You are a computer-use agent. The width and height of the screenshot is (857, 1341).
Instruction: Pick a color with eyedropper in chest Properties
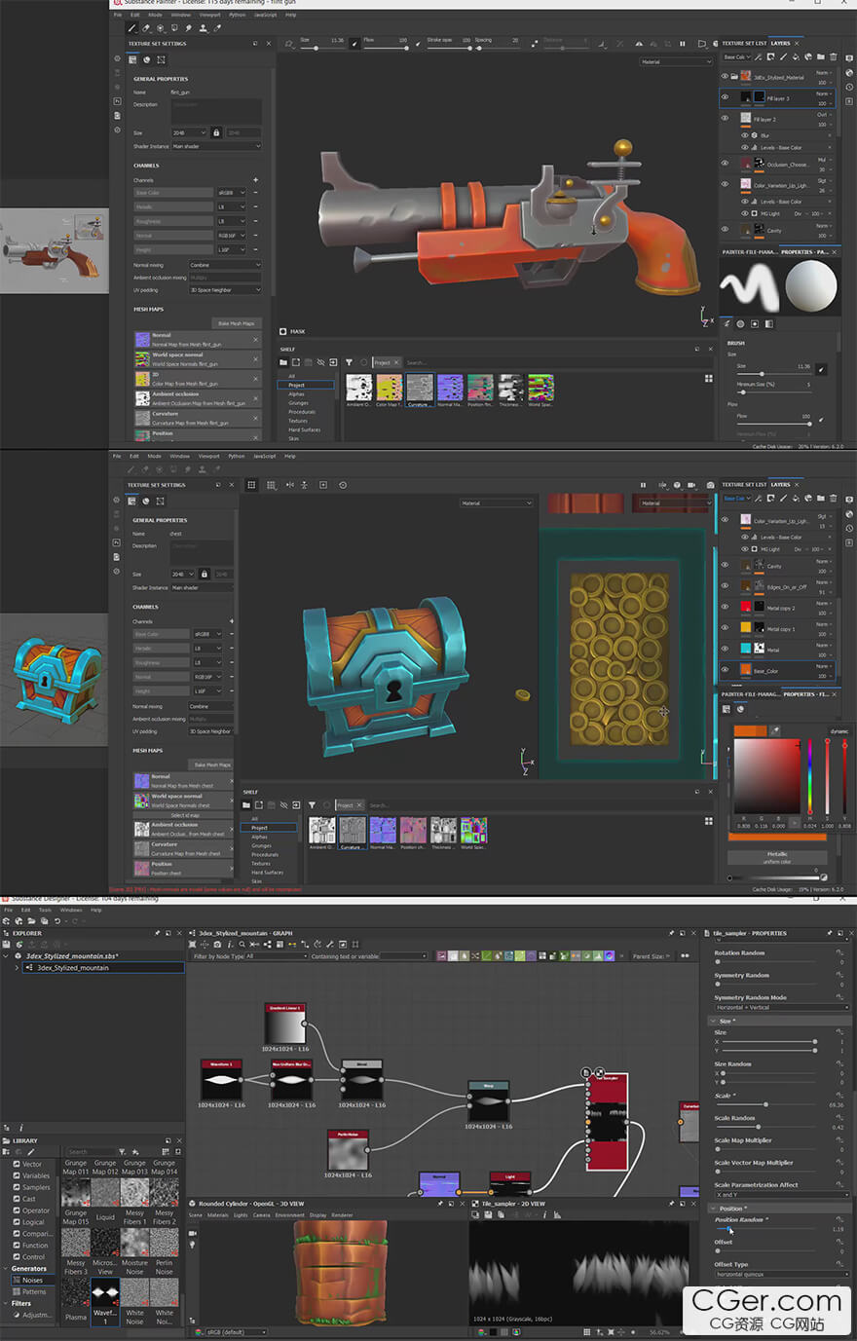775,730
